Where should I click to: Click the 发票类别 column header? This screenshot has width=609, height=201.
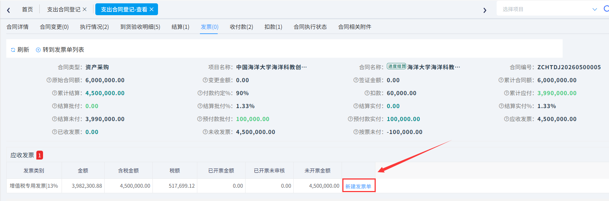(x=34, y=171)
